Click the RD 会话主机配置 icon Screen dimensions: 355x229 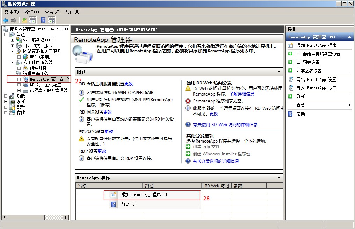click(26, 85)
